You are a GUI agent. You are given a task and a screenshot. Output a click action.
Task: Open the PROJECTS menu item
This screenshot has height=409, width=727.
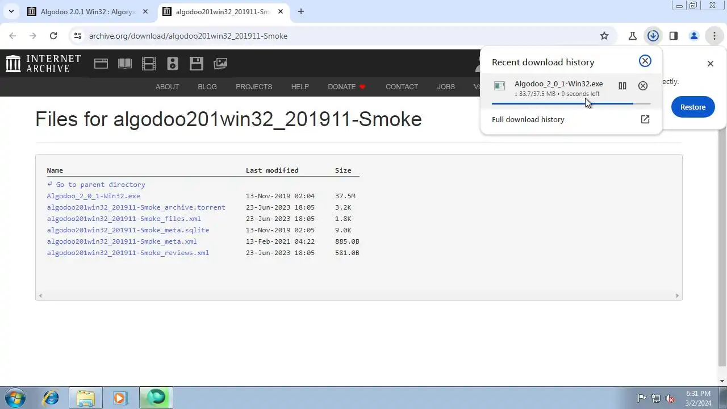click(254, 87)
